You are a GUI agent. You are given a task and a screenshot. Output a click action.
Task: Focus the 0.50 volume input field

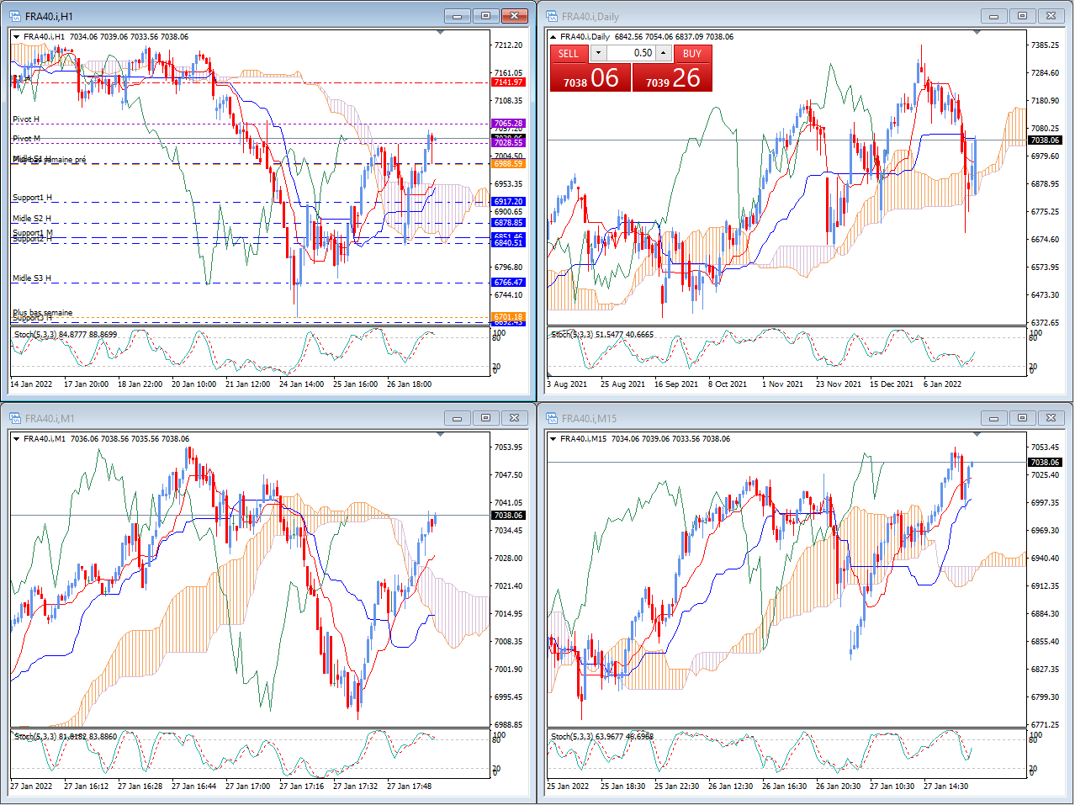pyautogui.click(x=630, y=53)
